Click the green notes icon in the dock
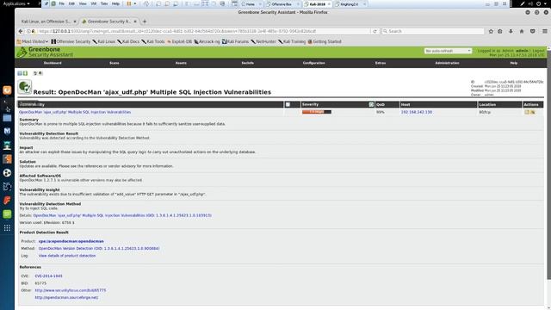The height and width of the screenshot is (310, 551). pyautogui.click(x=7, y=214)
